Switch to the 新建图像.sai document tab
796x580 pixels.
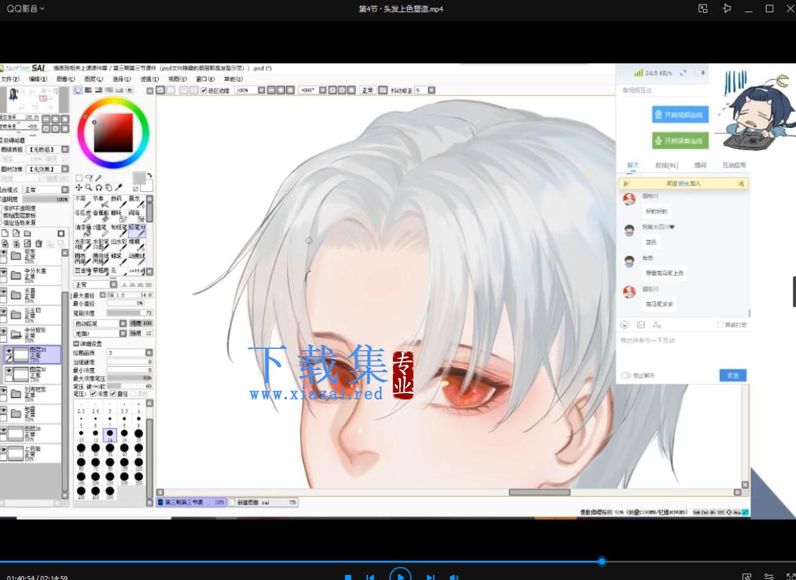[x=263, y=503]
